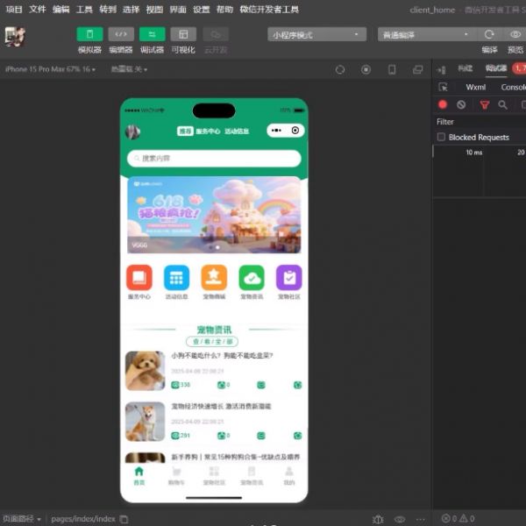Click the 编译 compile refresh icon
This screenshot has width=526, height=526.
coord(489,34)
